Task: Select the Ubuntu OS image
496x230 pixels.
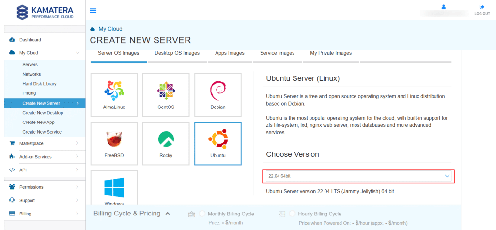Action: (x=217, y=143)
